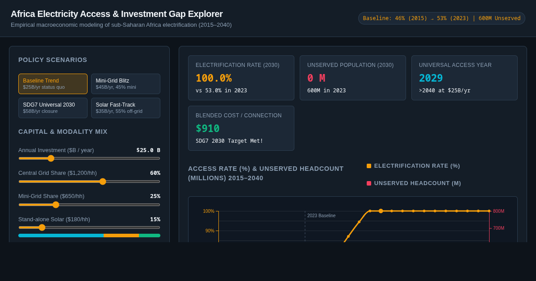Click the Electrification Rate (2030) card
536x281 pixels.
tap(241, 78)
